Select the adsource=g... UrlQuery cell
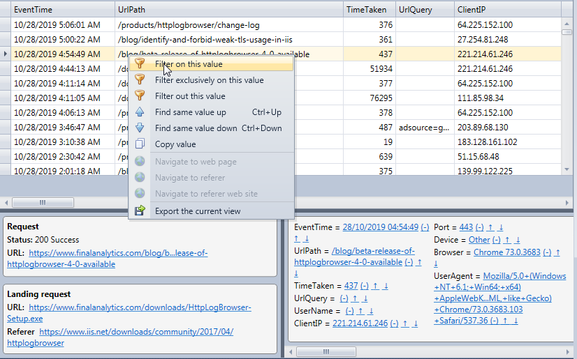The image size is (577, 359). (425, 128)
